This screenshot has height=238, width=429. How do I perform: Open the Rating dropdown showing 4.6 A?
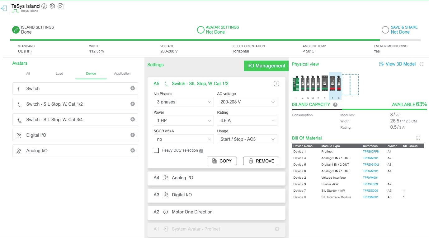pyautogui.click(x=247, y=121)
